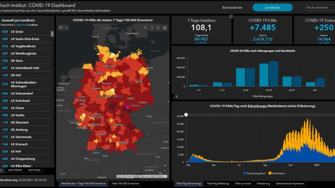Viewport: 335px width, 188px height.
Task: Click the LK Hof list entry
Action: (25, 151)
